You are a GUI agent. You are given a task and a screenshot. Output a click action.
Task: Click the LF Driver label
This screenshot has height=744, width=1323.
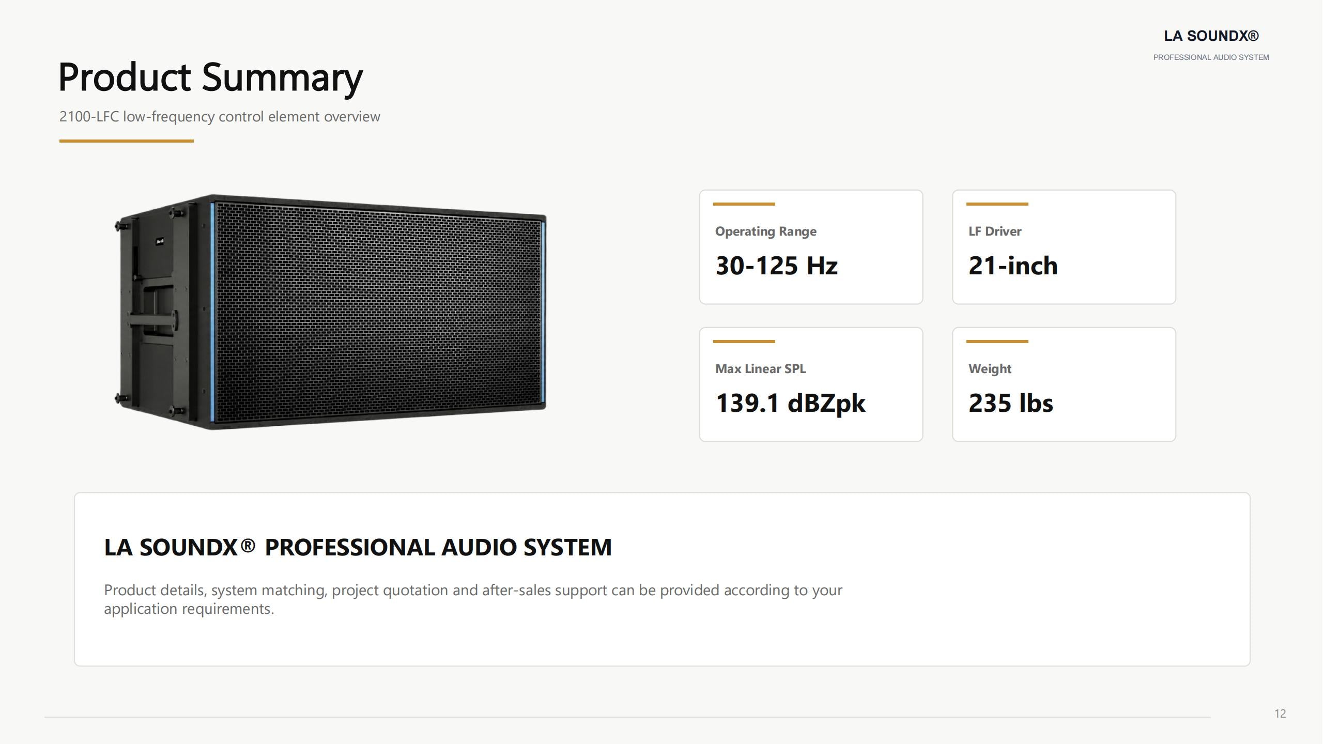[994, 231]
